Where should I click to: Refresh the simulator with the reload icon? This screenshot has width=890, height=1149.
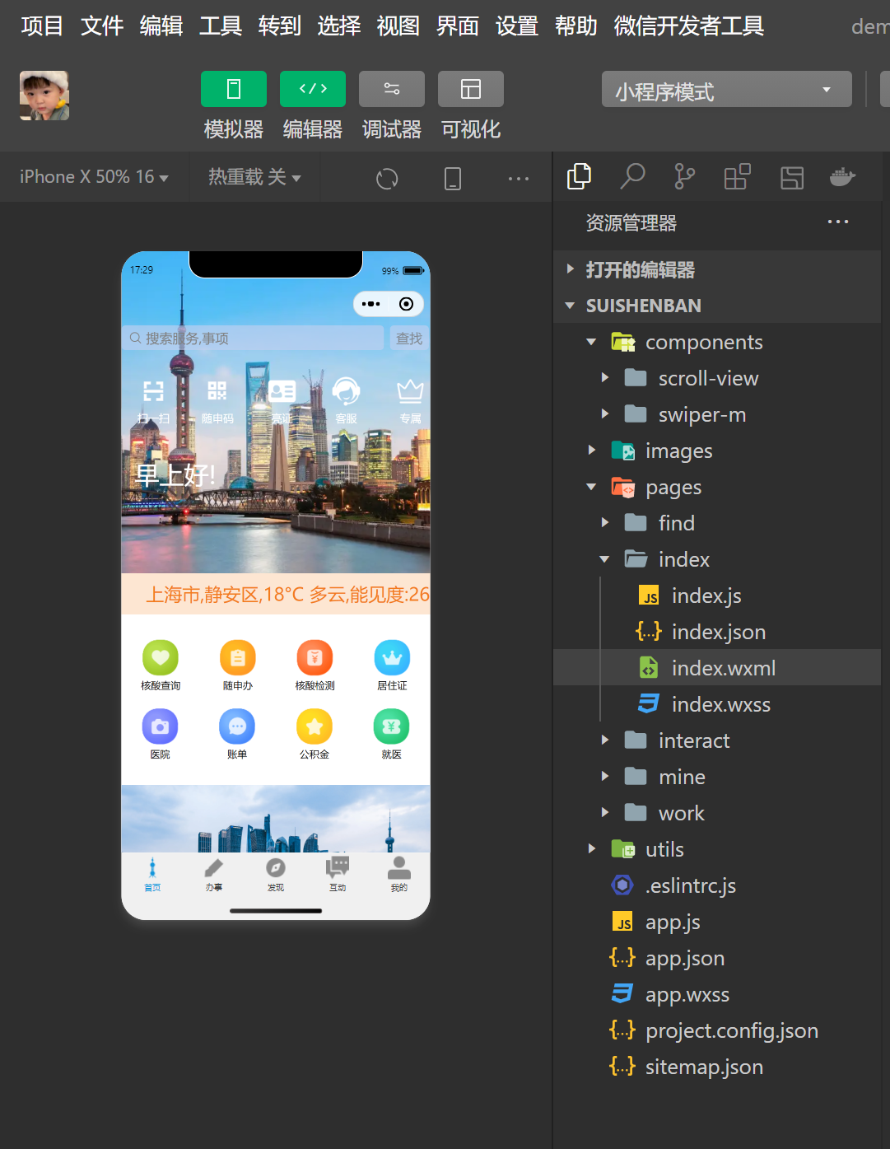tap(387, 178)
